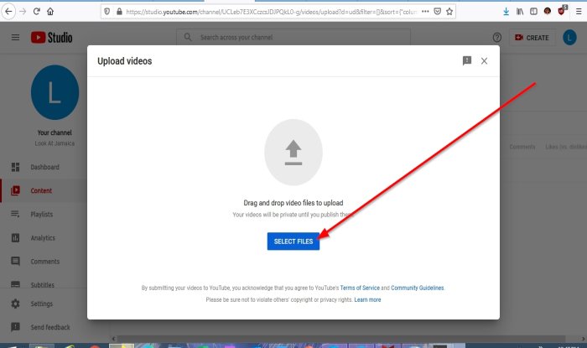Image resolution: width=587 pixels, height=348 pixels.
Task: Open the Terms of Service link
Action: (x=360, y=288)
